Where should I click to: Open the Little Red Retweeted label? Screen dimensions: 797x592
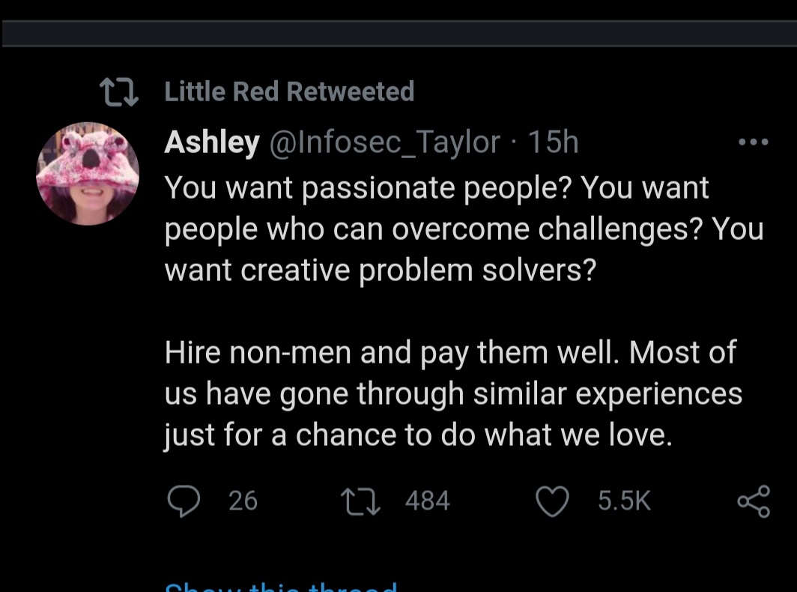pyautogui.click(x=289, y=91)
